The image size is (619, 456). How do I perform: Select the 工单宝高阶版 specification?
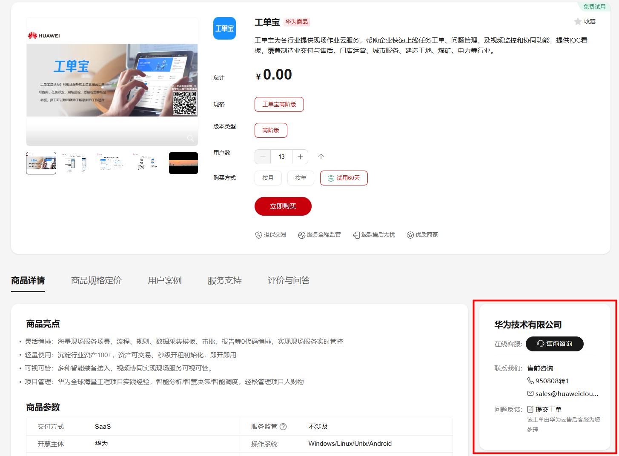279,105
